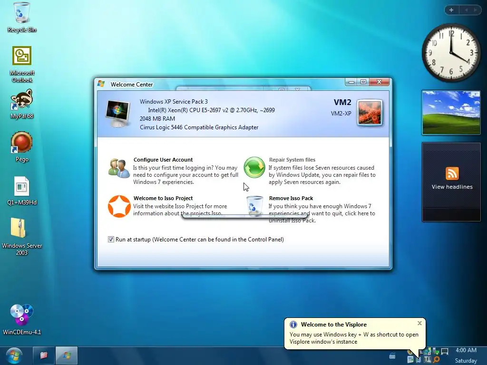Click the Saturday day label in taskbar
The width and height of the screenshot is (487, 365).
[x=466, y=361]
